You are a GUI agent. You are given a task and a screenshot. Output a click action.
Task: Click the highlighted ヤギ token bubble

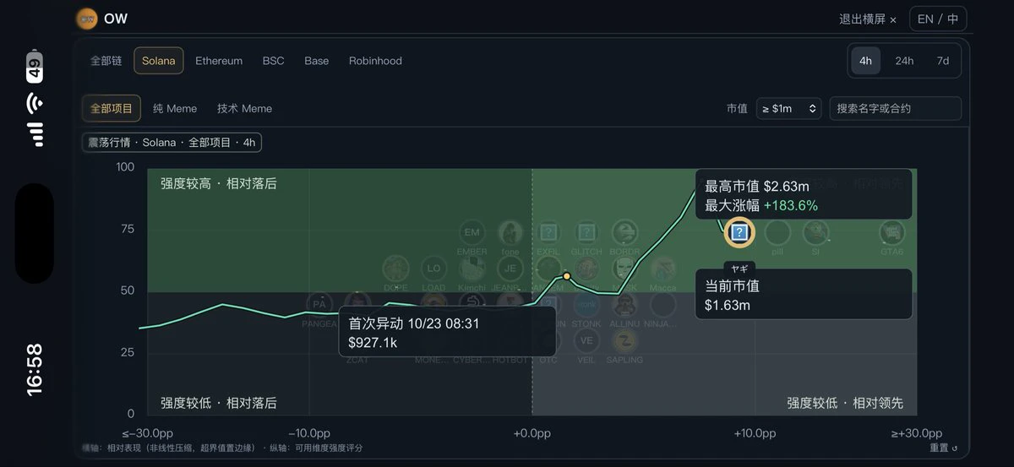click(739, 232)
